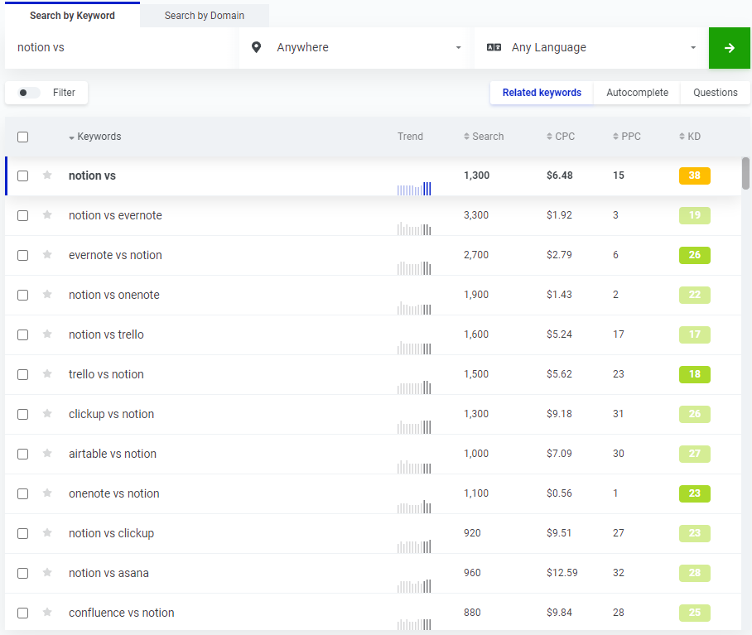Open trend chart for 'trello vs notion'
752x635 pixels.
[x=414, y=387]
